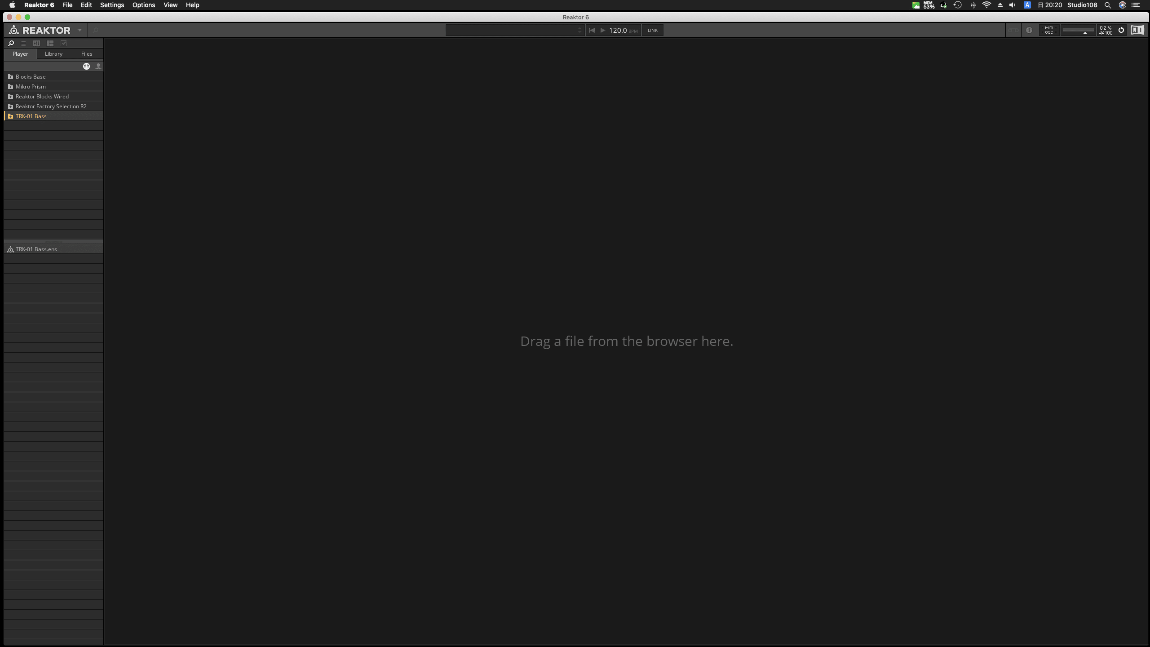The width and height of the screenshot is (1150, 647).
Task: Expand the TRK-01 Bass folder
Action: (11, 116)
